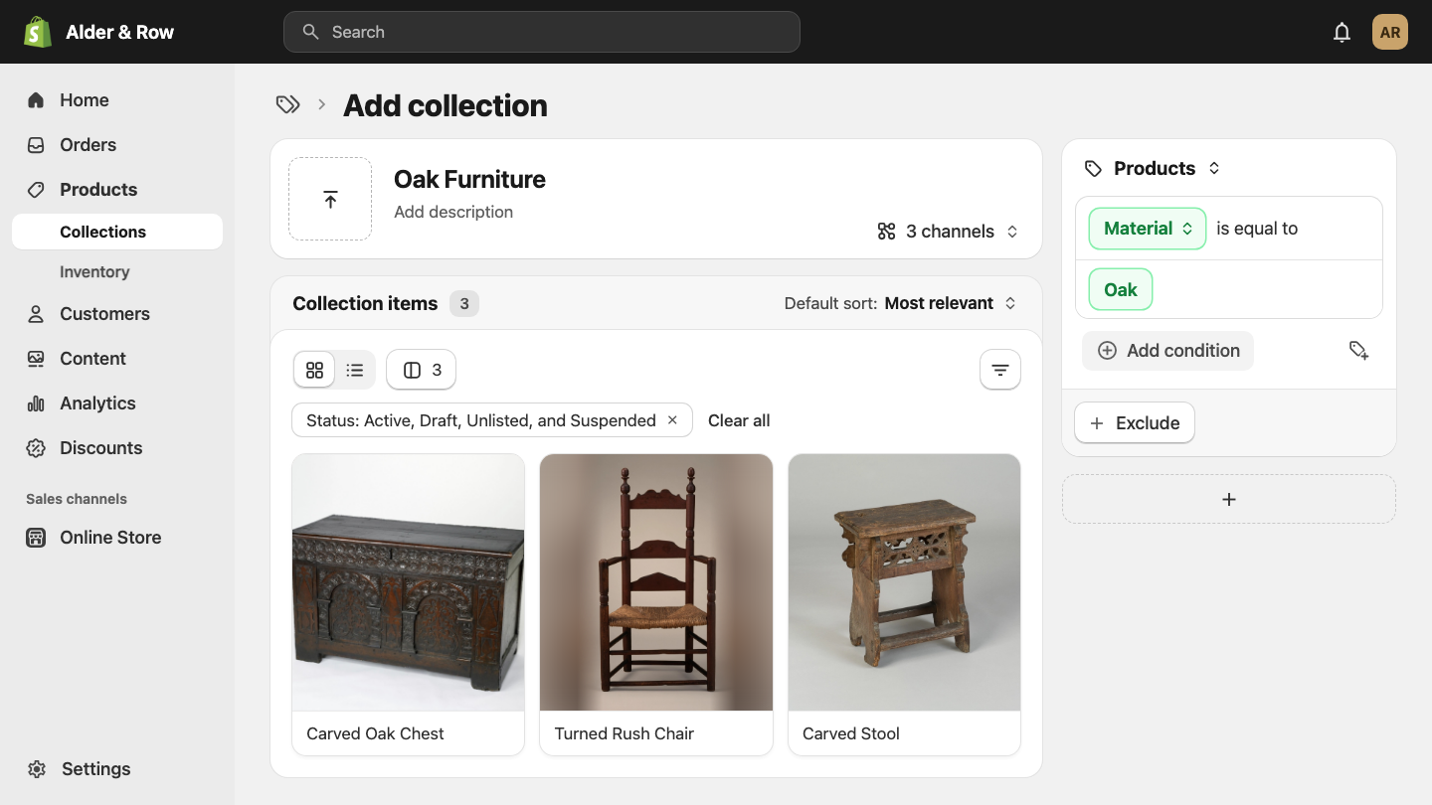Click the Shopify bag logo

38,32
